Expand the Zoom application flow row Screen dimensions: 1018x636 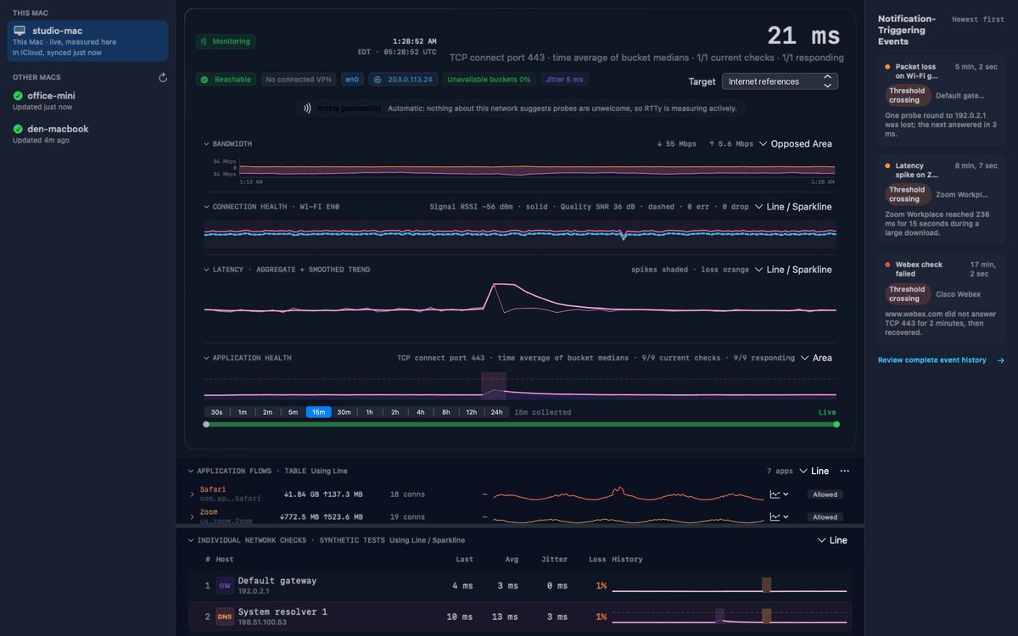click(x=193, y=516)
